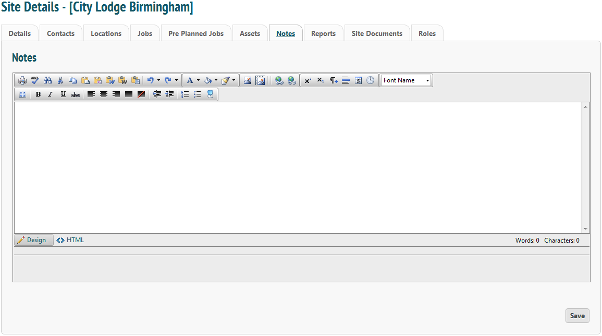Open the Roles tab

point(427,33)
